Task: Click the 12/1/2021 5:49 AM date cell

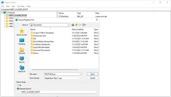Action: [79, 33]
